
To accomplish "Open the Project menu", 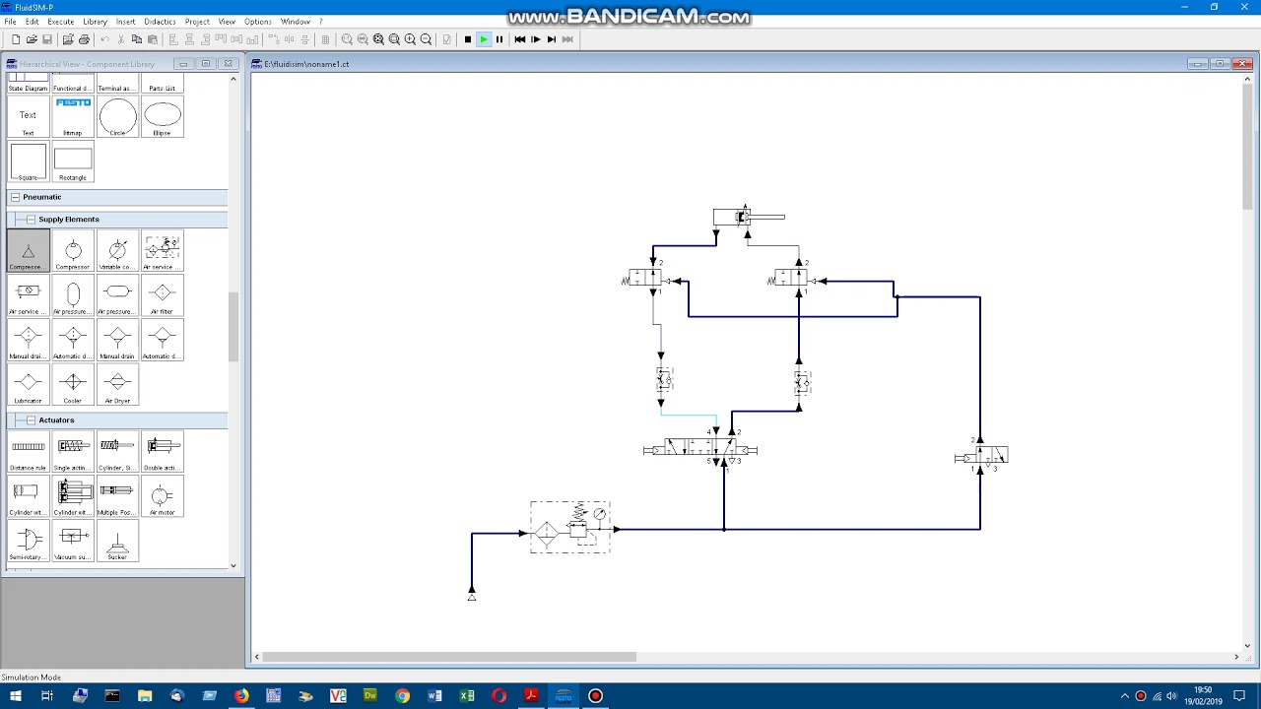I will click(x=197, y=22).
